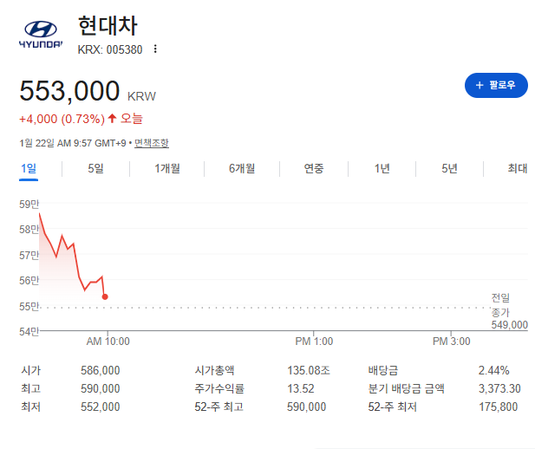The width and height of the screenshot is (535, 449).
Task: Show the 6개월 chart range
Action: [x=242, y=169]
